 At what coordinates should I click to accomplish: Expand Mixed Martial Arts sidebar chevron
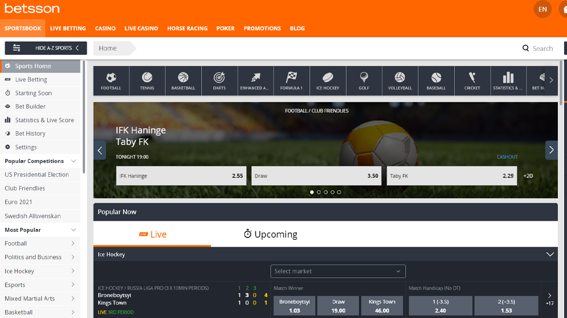73,299
